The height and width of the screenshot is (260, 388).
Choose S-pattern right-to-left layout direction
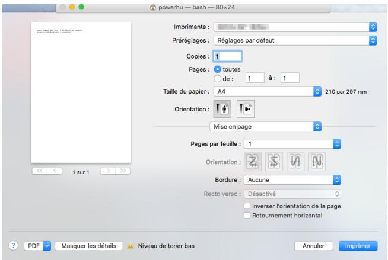click(274, 162)
